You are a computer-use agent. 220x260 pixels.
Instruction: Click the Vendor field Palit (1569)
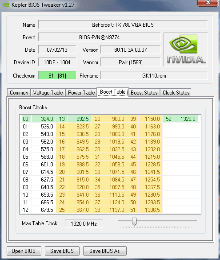tap(131, 62)
